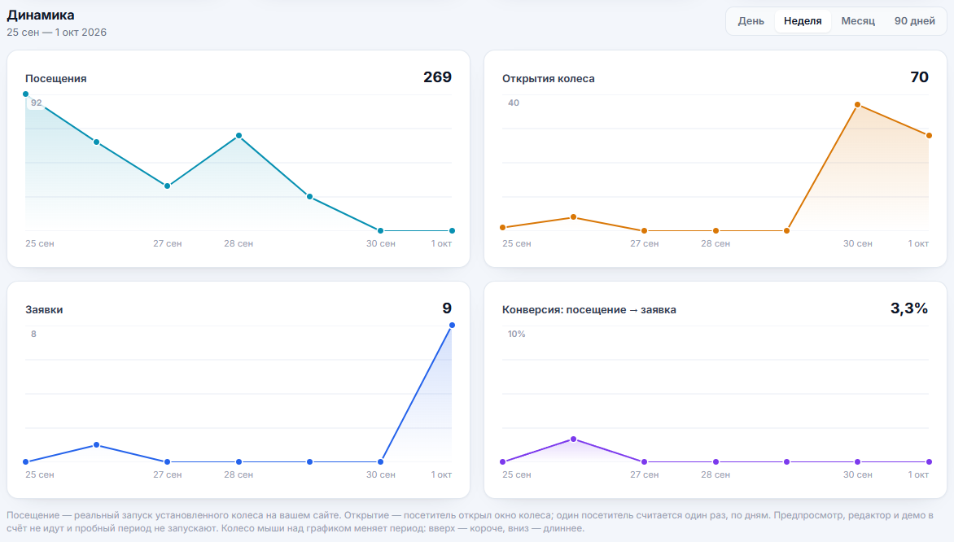Select the 30 сен data point in Заявки
This screenshot has width=954, height=542.
tap(381, 461)
